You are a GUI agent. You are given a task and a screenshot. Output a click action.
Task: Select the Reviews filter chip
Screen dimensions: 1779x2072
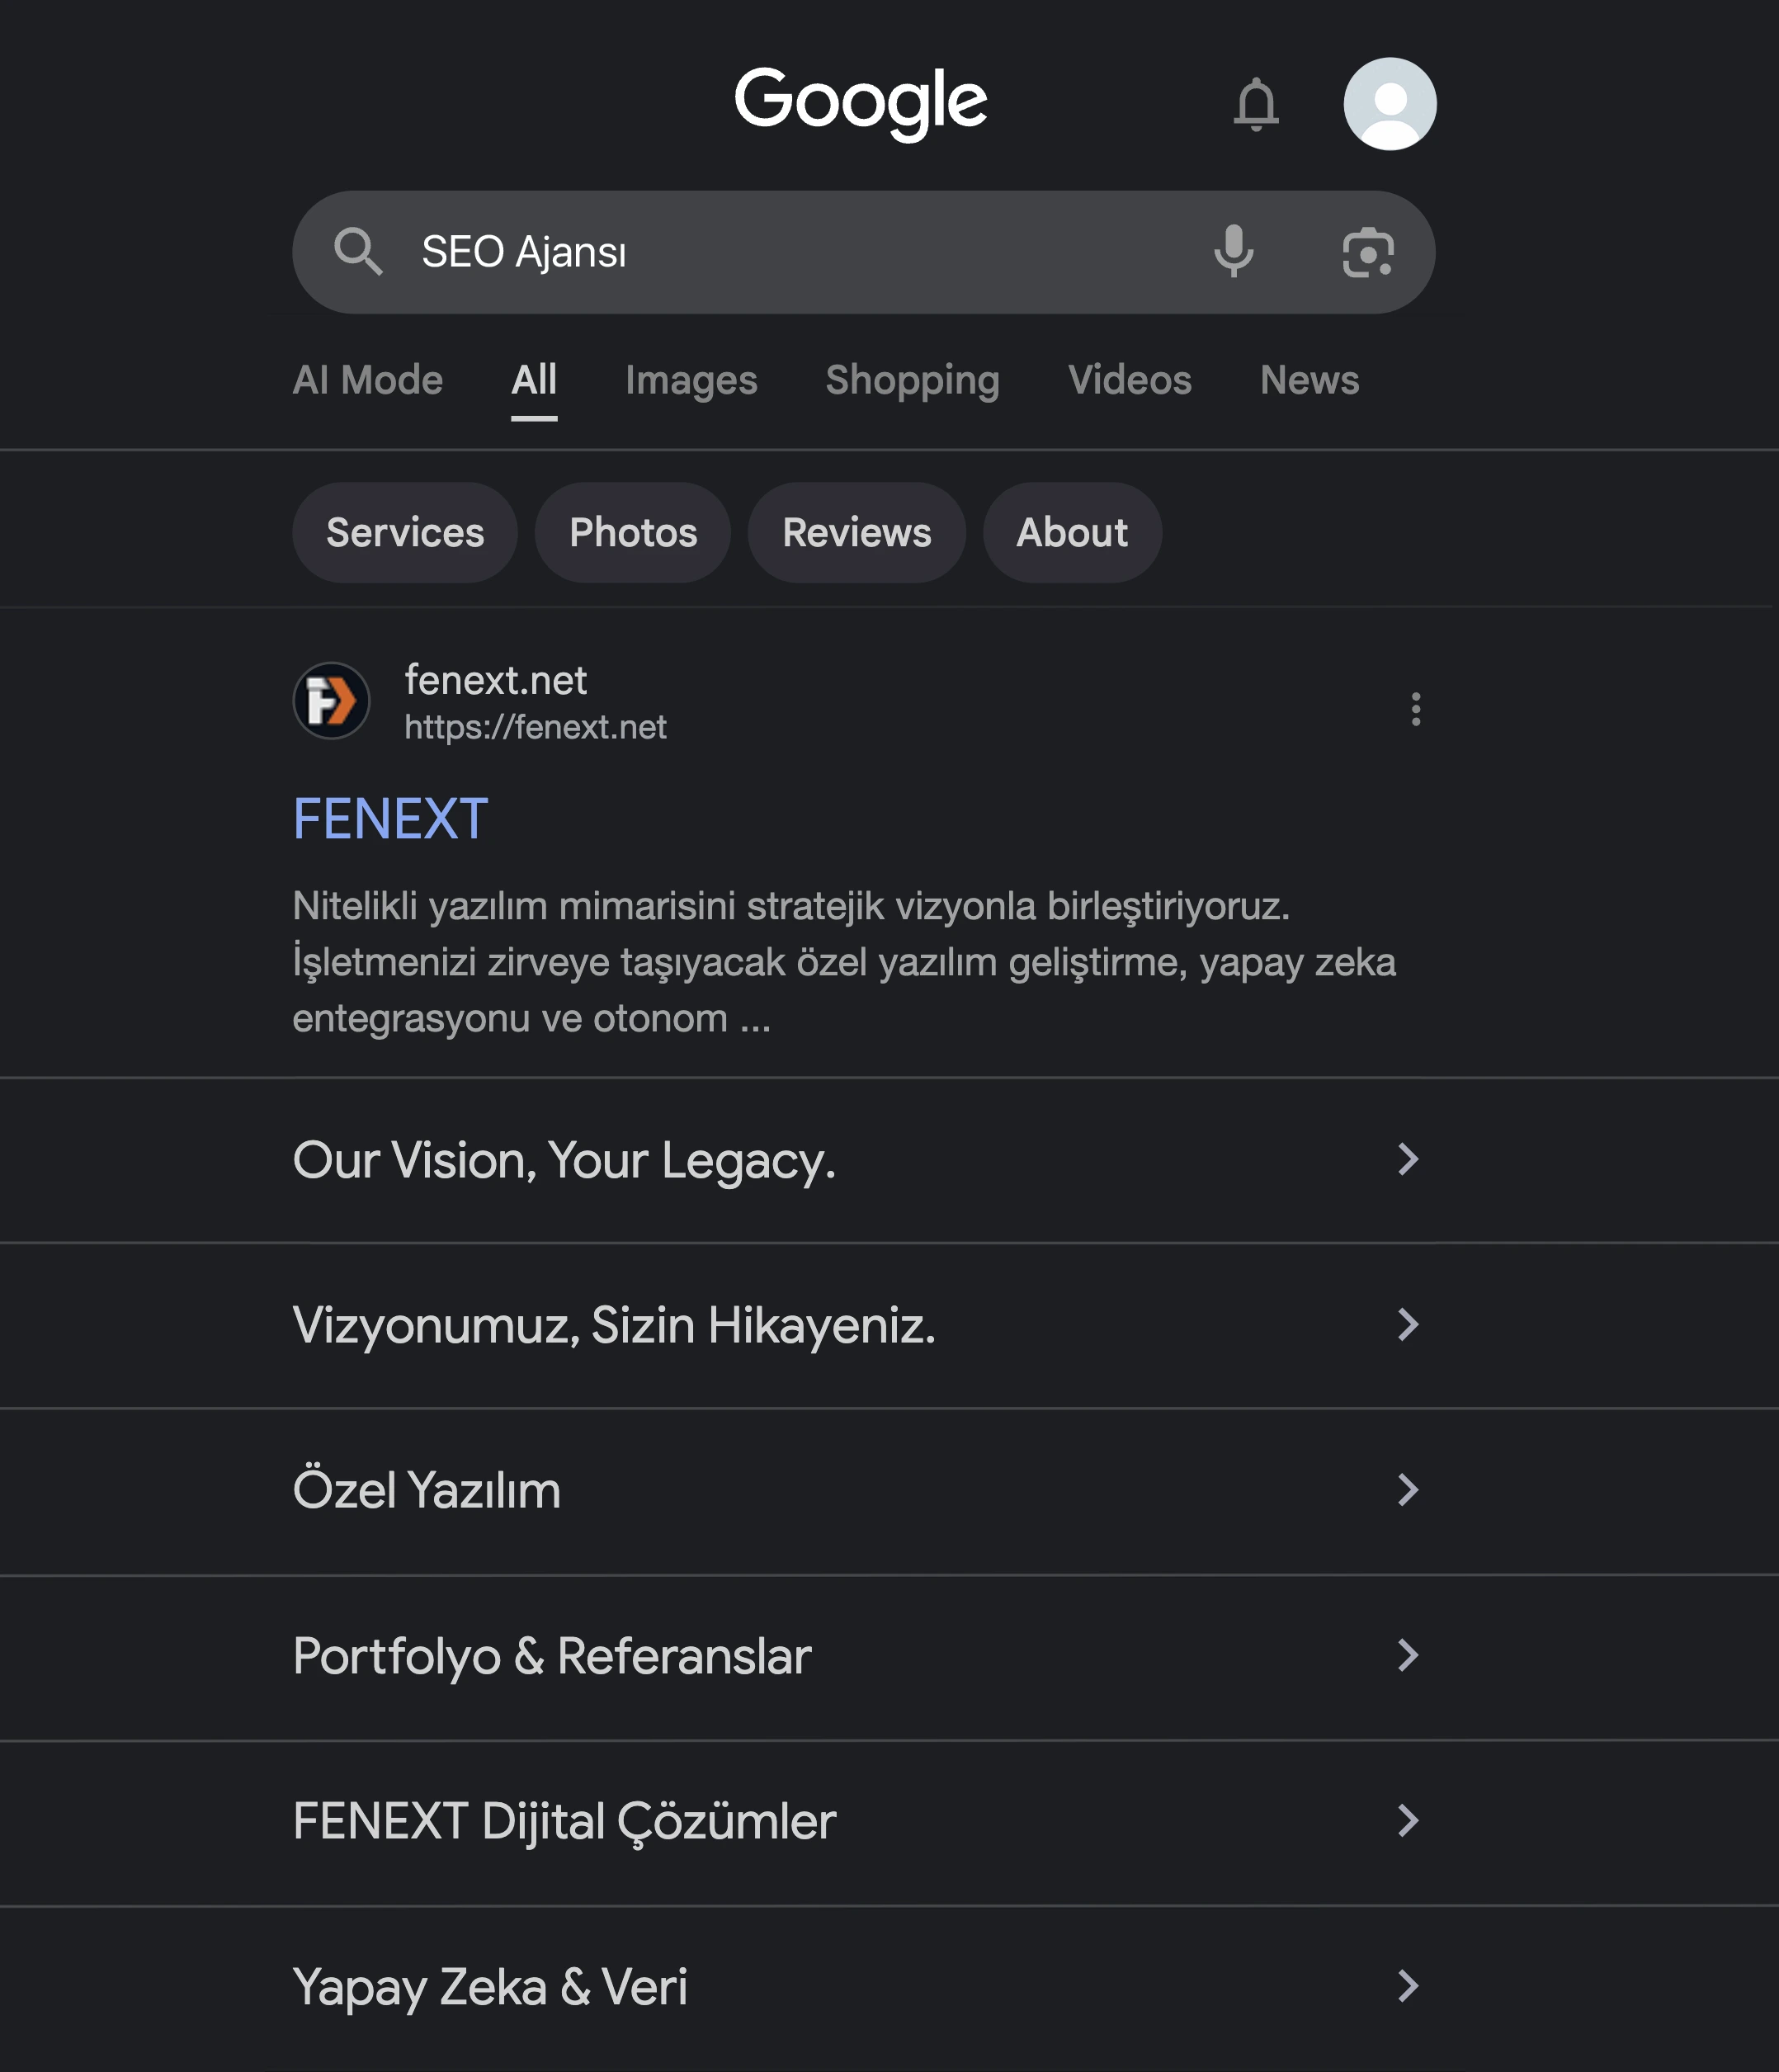pyautogui.click(x=857, y=533)
